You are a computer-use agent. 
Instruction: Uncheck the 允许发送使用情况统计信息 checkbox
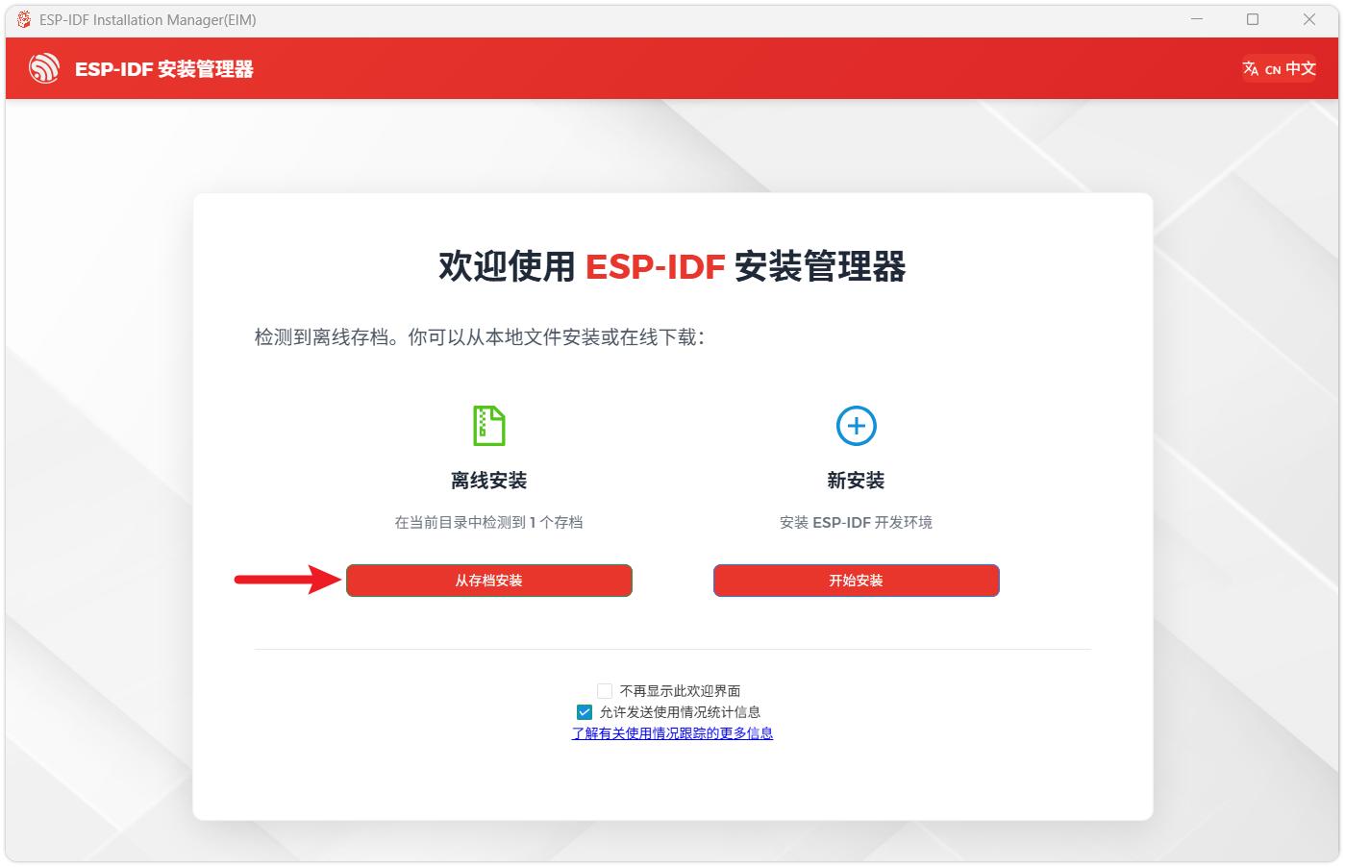[585, 712]
